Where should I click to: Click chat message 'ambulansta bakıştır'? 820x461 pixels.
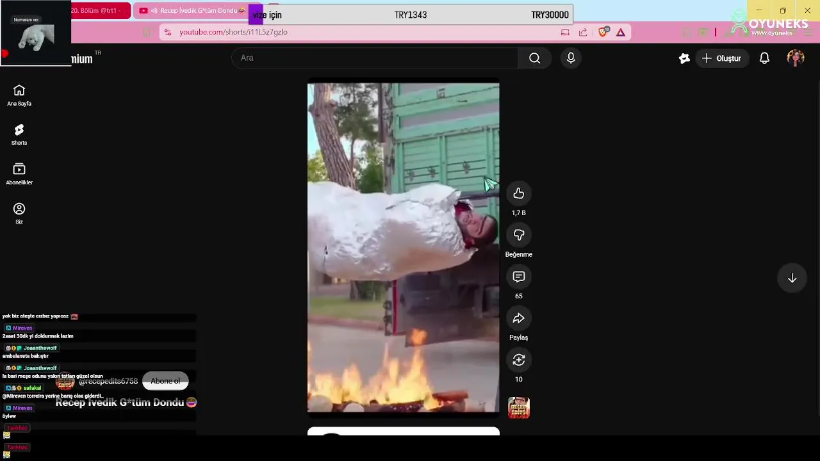(x=26, y=356)
